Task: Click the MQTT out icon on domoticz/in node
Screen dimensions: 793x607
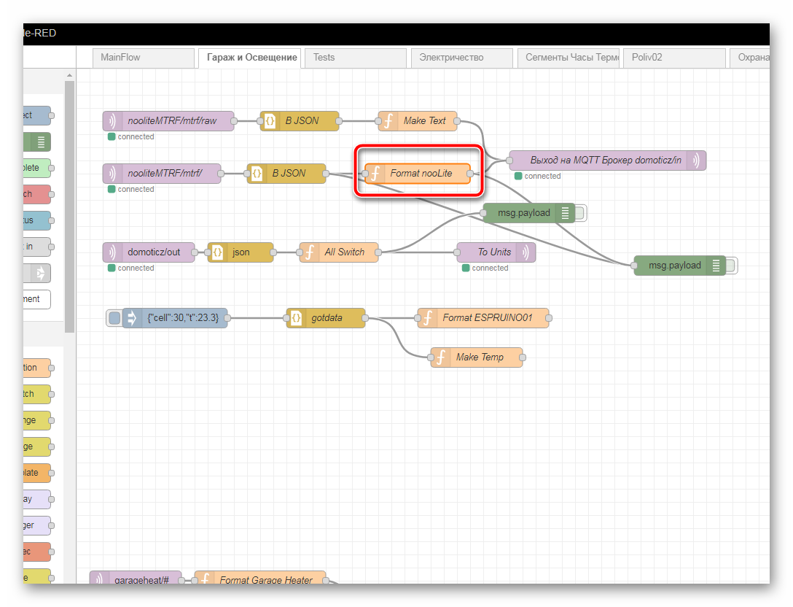Action: pos(696,161)
